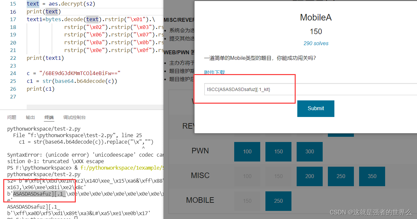The width and height of the screenshot is (417, 219).
Task: Switch to the 输出 panel tab
Action: (x=30, y=117)
